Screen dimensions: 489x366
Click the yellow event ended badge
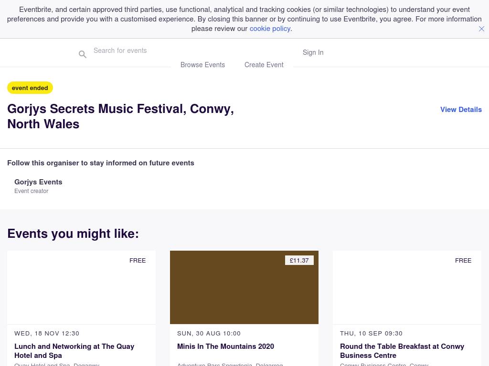[x=30, y=88]
